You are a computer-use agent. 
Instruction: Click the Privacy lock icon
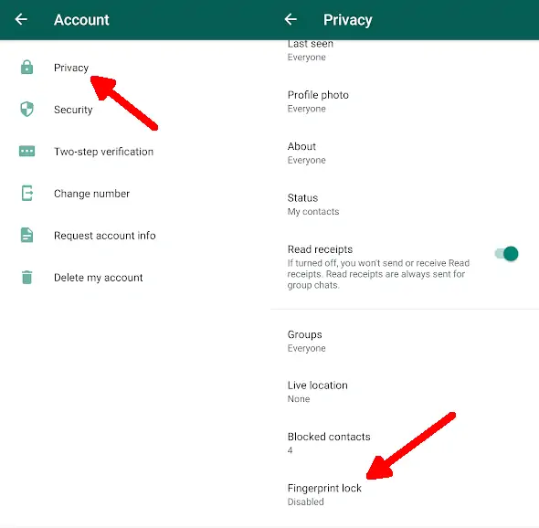pos(26,68)
